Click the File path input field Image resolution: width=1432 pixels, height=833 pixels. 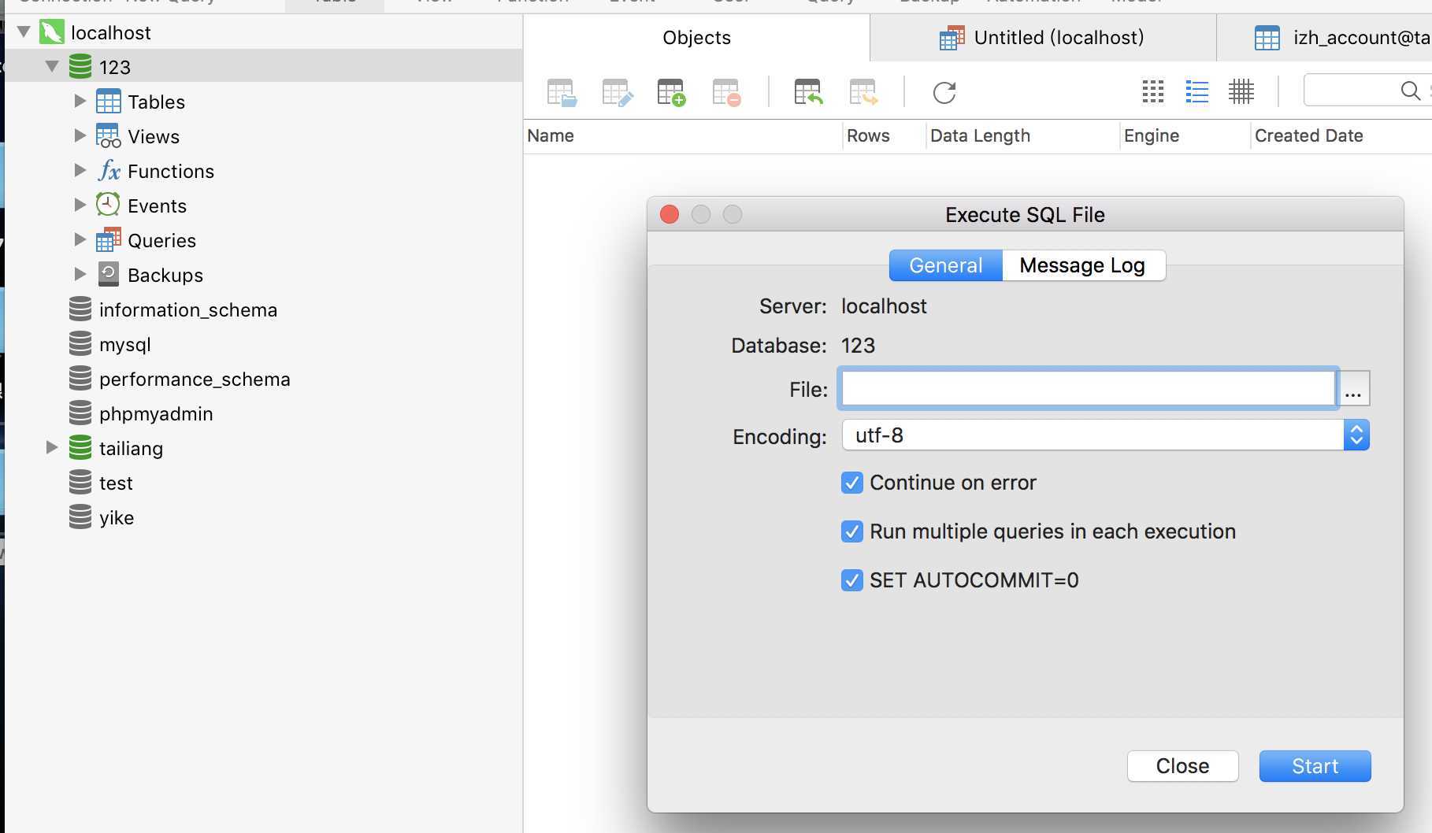pos(1089,389)
